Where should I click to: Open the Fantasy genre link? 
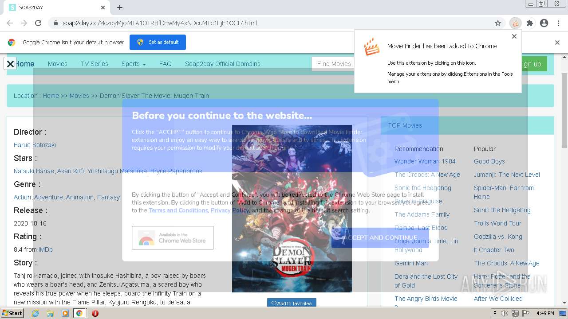108,197
